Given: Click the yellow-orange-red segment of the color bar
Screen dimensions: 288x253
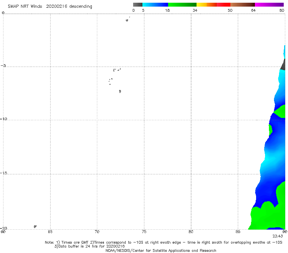Looking at the screenshot, I should point(213,5).
